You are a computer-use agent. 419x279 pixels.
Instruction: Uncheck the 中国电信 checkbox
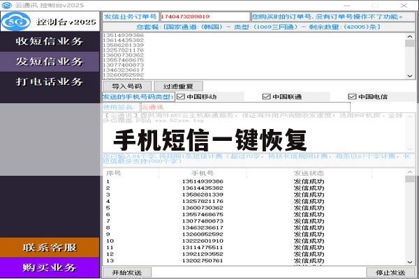352,97
